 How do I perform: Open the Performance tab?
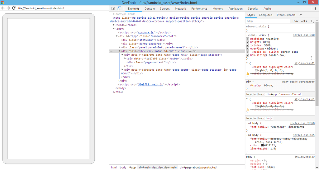coord(199,8)
